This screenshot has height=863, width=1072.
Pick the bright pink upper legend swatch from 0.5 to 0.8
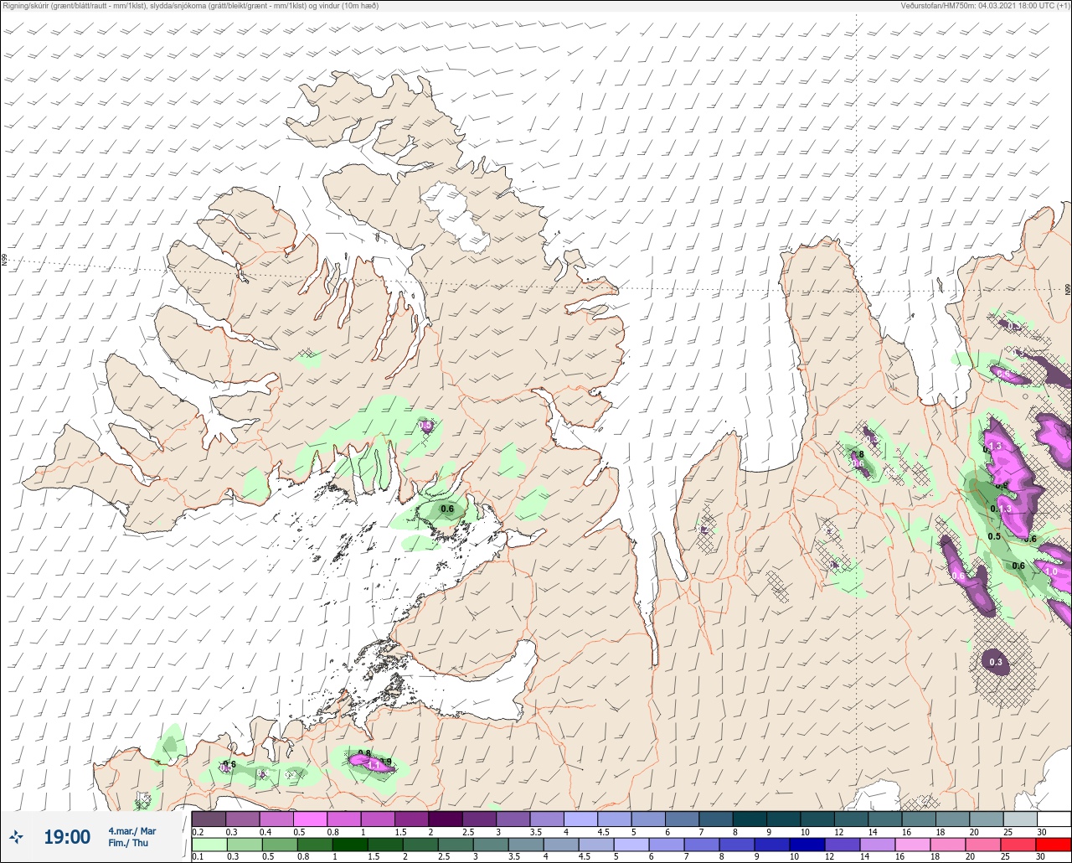pos(311,819)
